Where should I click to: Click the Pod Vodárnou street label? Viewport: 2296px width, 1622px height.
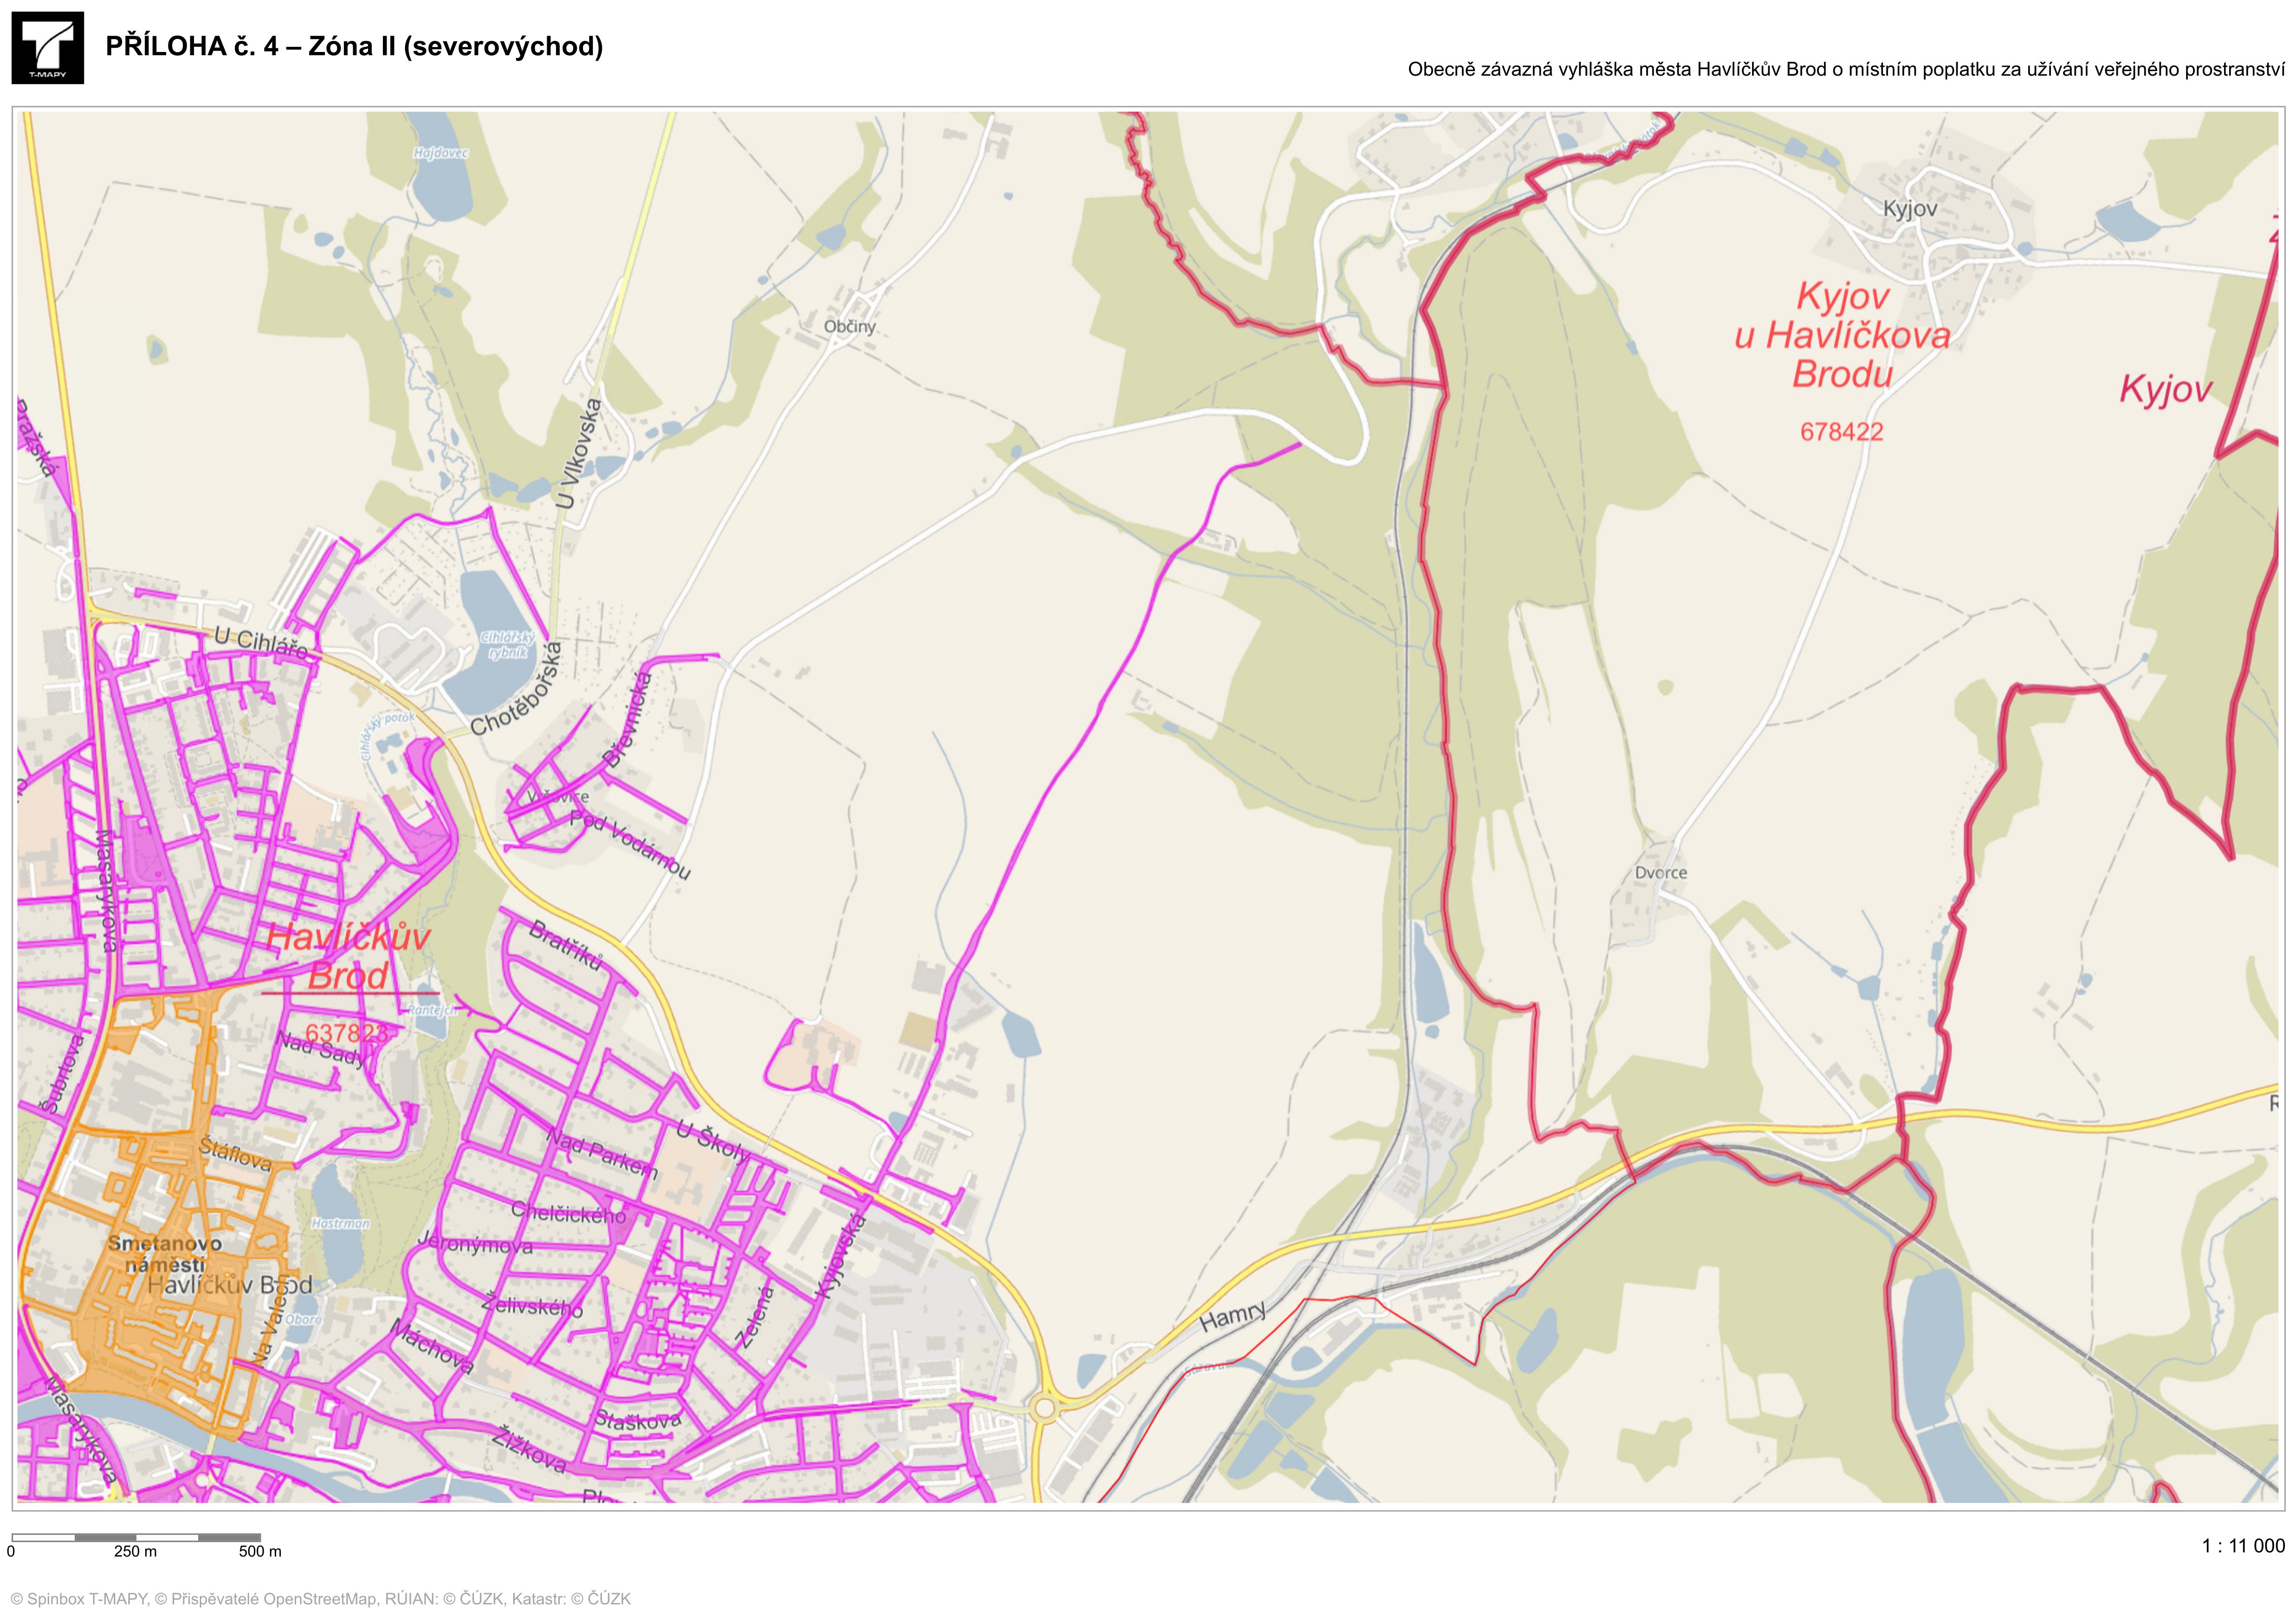pyautogui.click(x=630, y=845)
